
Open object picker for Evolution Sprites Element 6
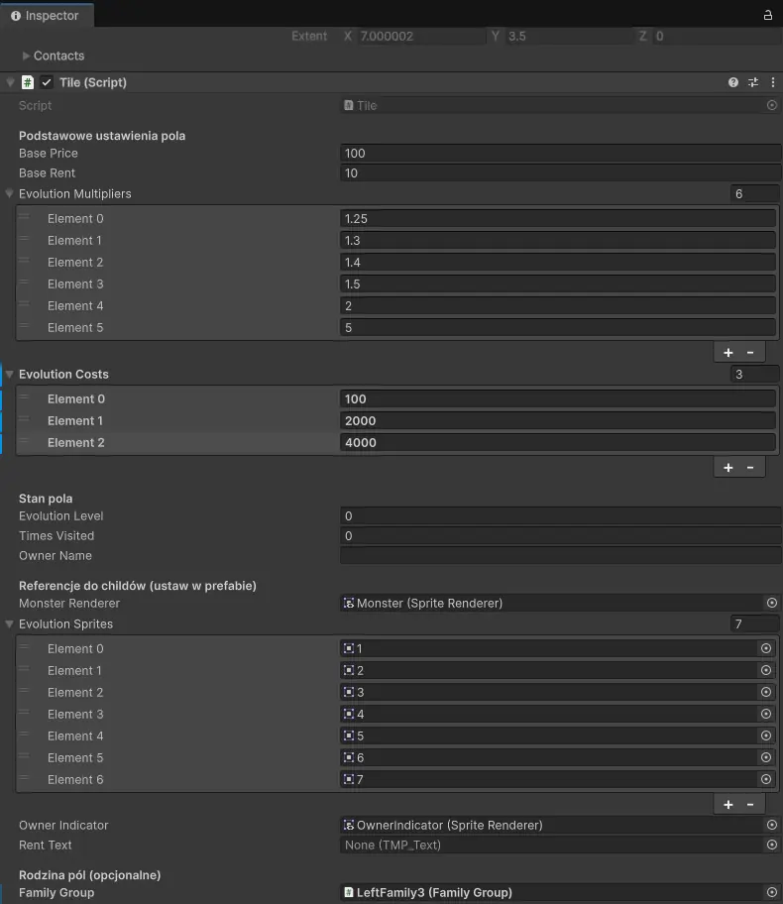[766, 779]
